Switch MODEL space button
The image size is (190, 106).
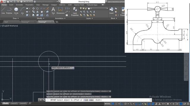tap(107, 104)
